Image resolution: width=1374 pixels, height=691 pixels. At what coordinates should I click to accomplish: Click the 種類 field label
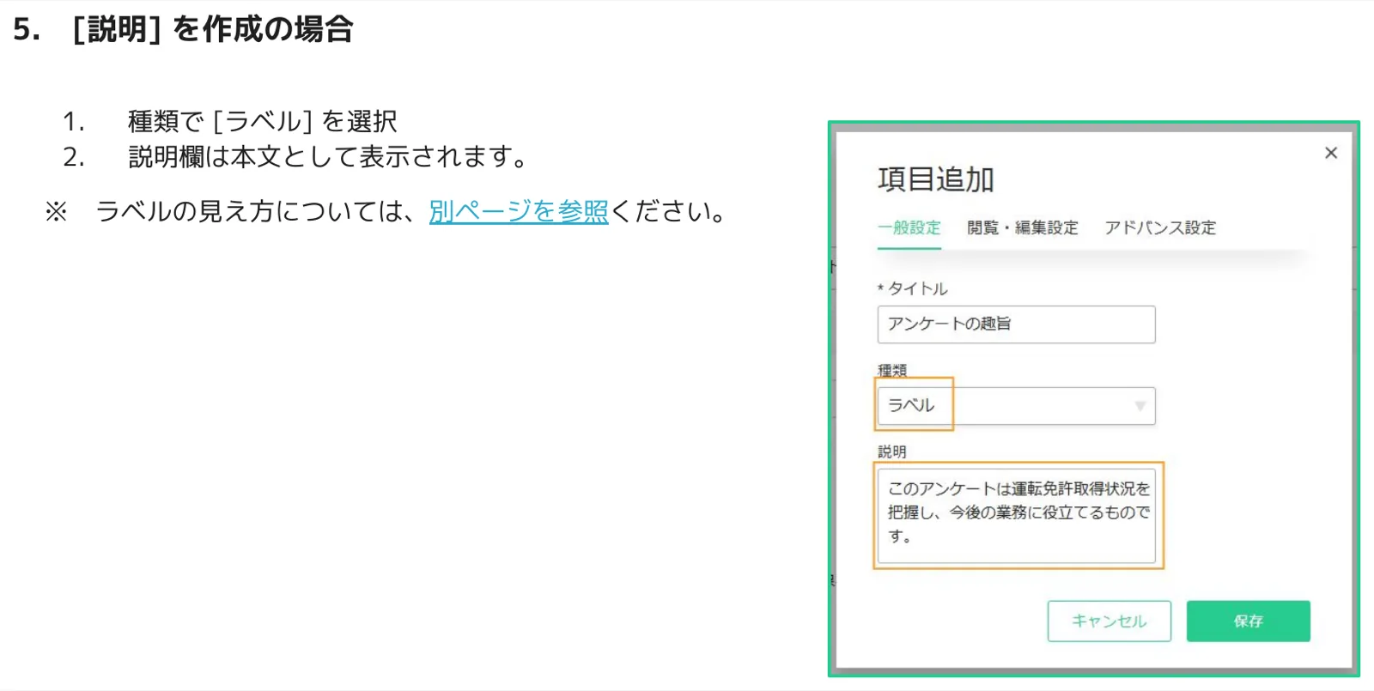tap(892, 370)
